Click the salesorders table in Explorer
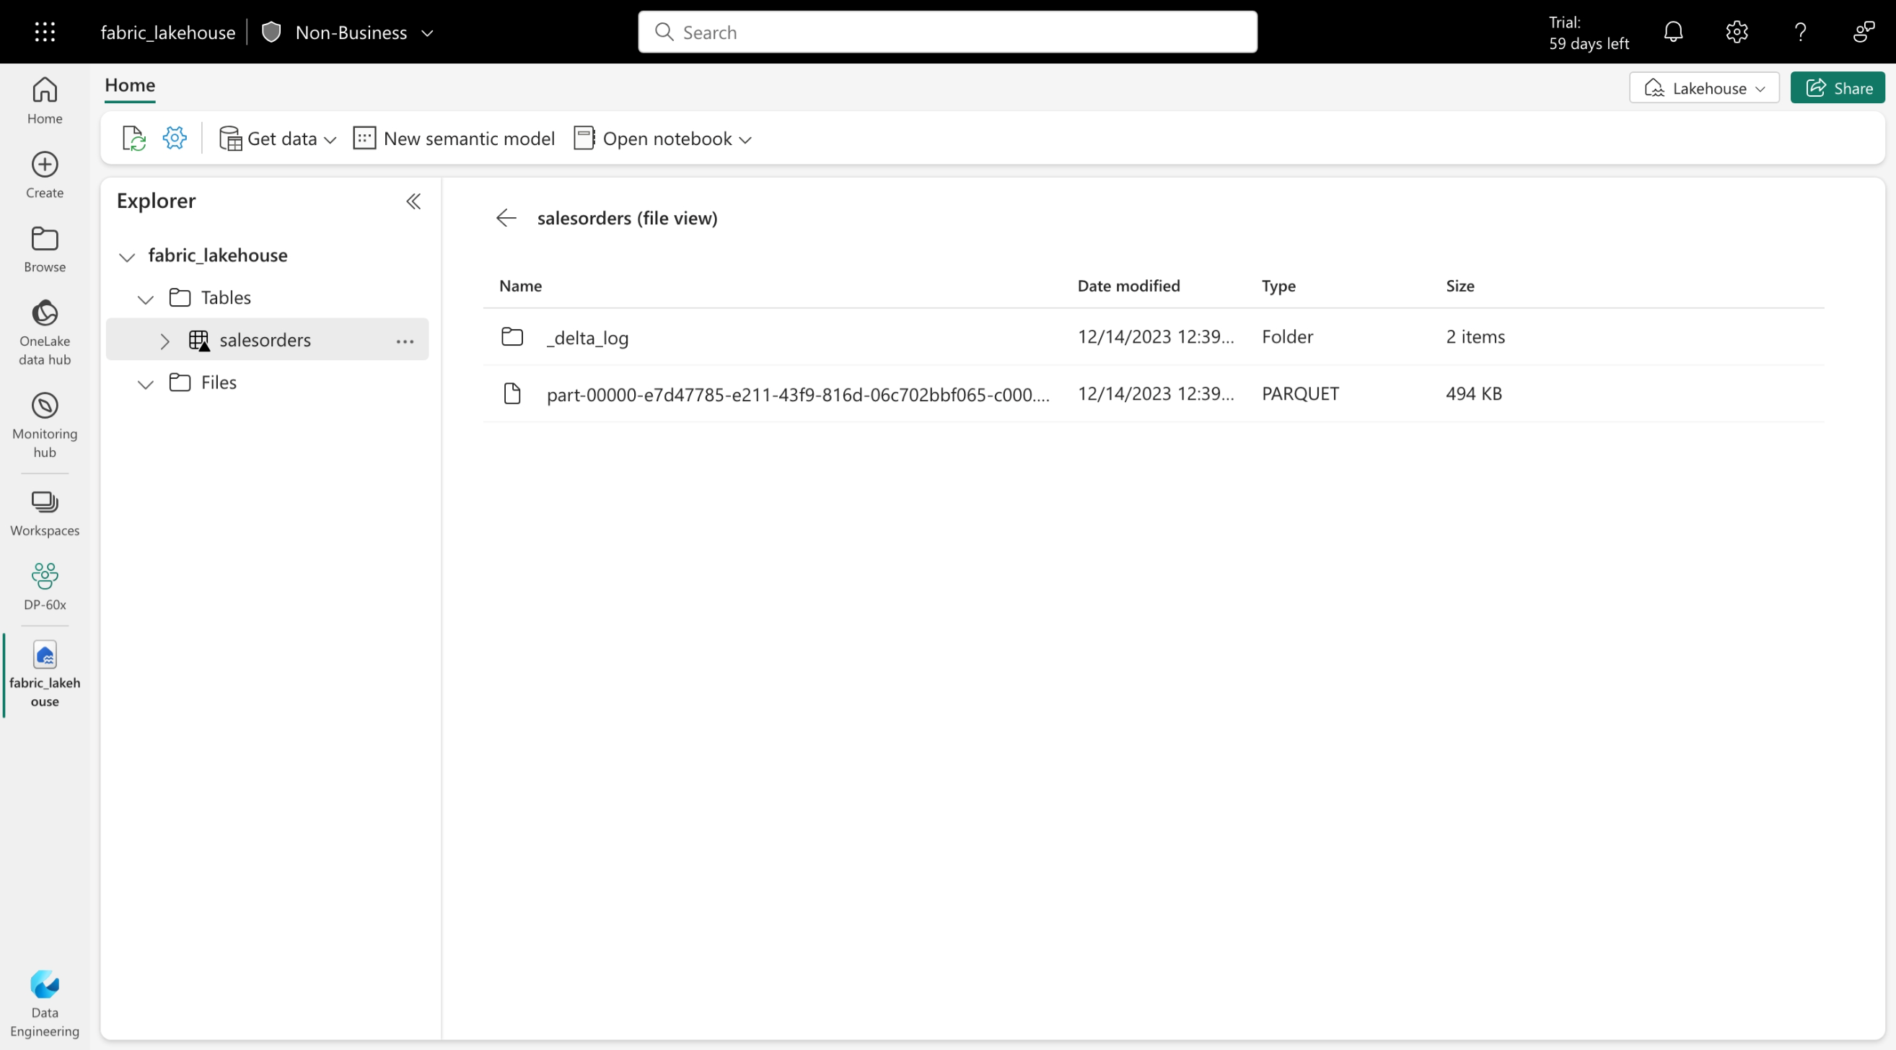 (265, 338)
